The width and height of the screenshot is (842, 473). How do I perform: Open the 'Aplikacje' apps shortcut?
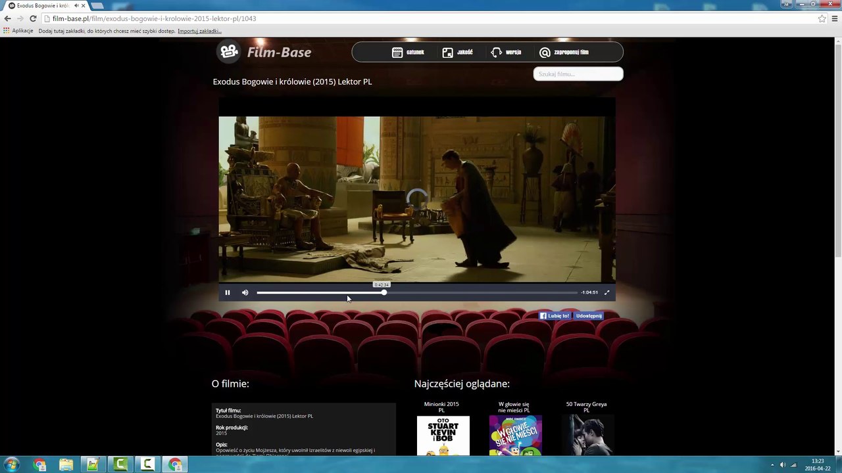[x=18, y=31]
